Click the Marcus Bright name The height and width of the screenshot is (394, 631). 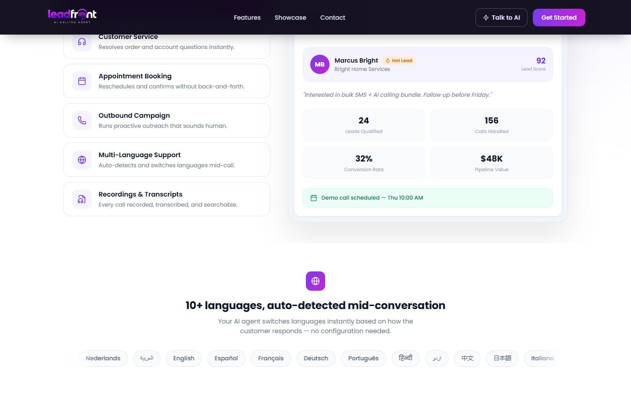[x=356, y=60]
